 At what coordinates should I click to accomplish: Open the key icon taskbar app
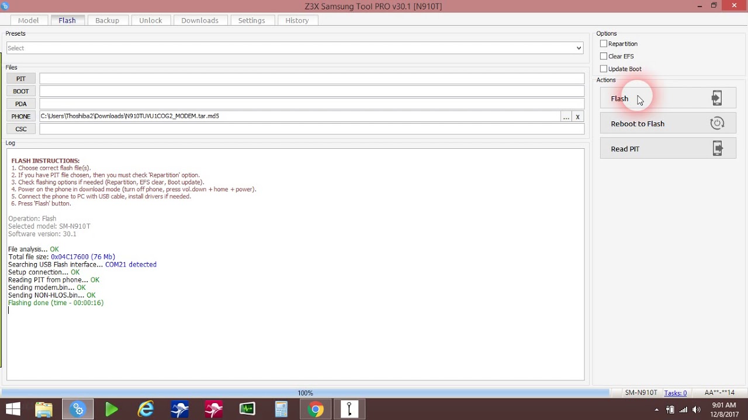pyautogui.click(x=349, y=409)
